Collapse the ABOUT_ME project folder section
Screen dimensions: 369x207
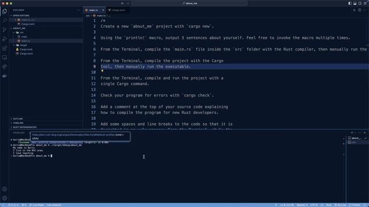click(x=46, y=28)
